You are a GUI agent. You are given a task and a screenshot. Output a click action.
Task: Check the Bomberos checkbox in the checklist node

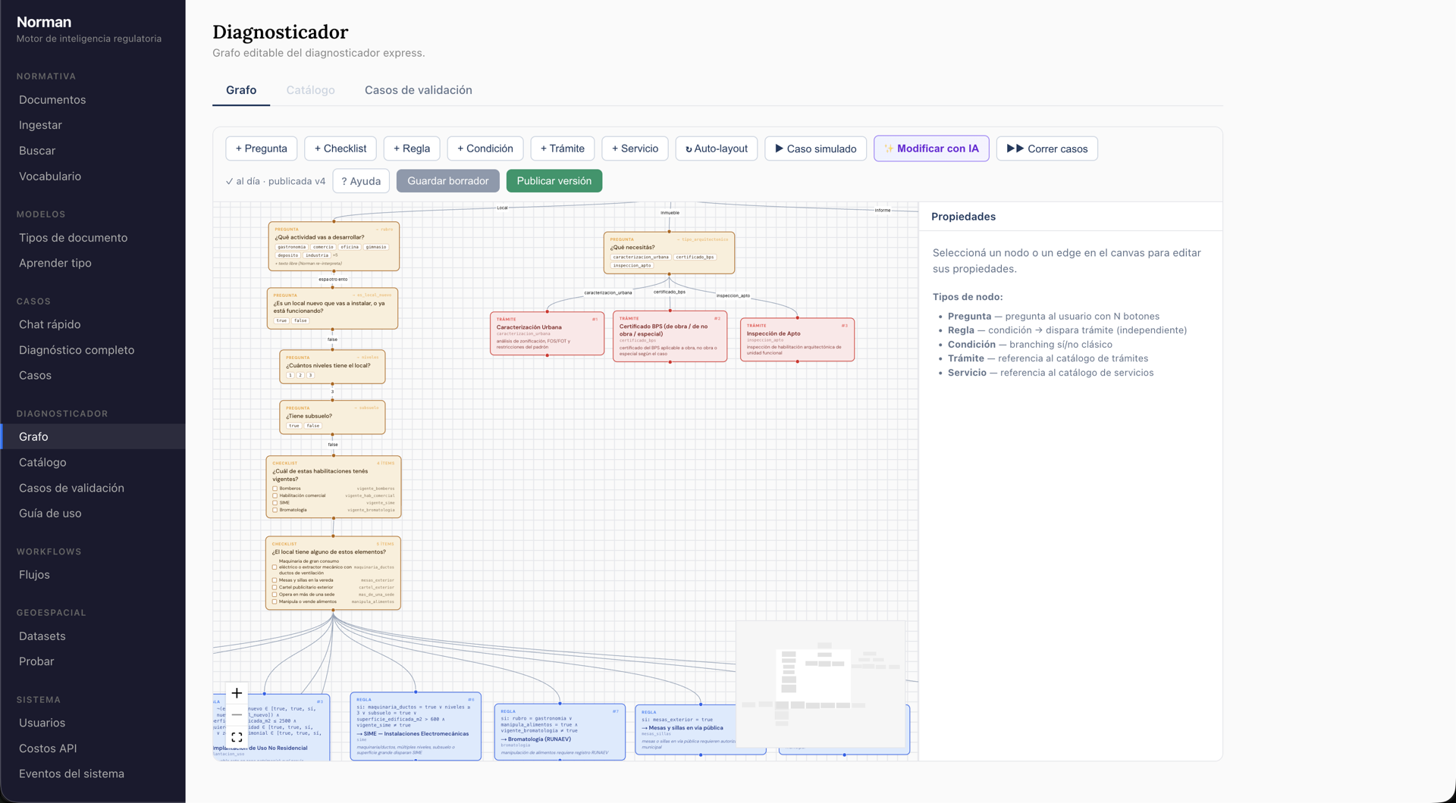275,489
